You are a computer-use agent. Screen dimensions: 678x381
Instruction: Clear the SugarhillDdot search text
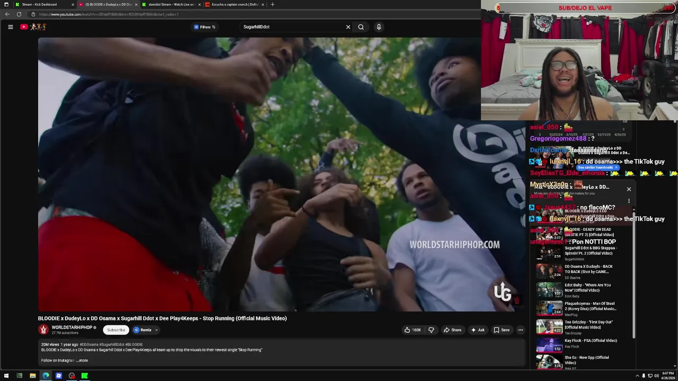pyautogui.click(x=348, y=27)
